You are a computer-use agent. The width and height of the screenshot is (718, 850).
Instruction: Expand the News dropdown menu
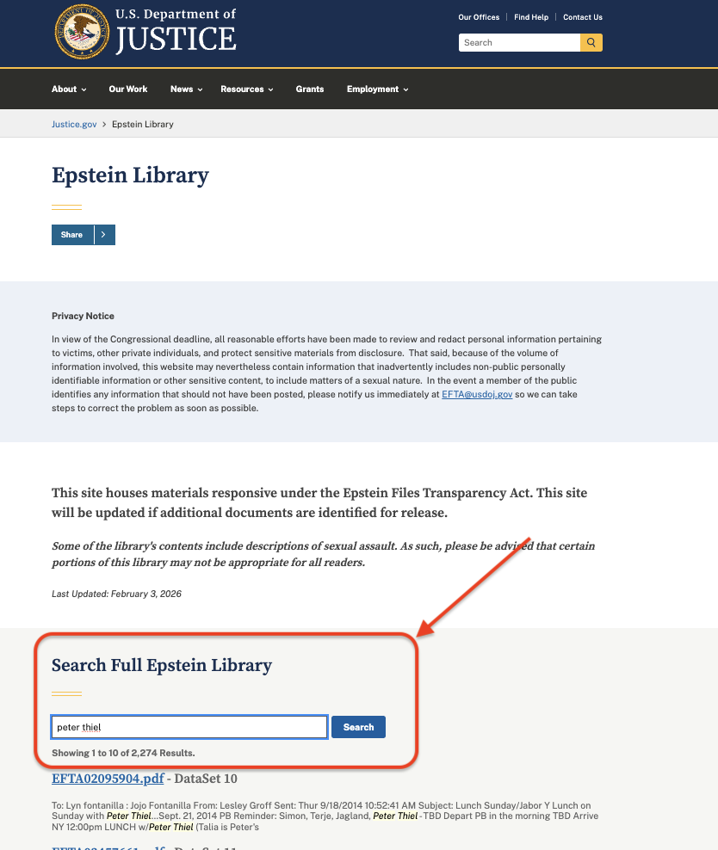186,89
